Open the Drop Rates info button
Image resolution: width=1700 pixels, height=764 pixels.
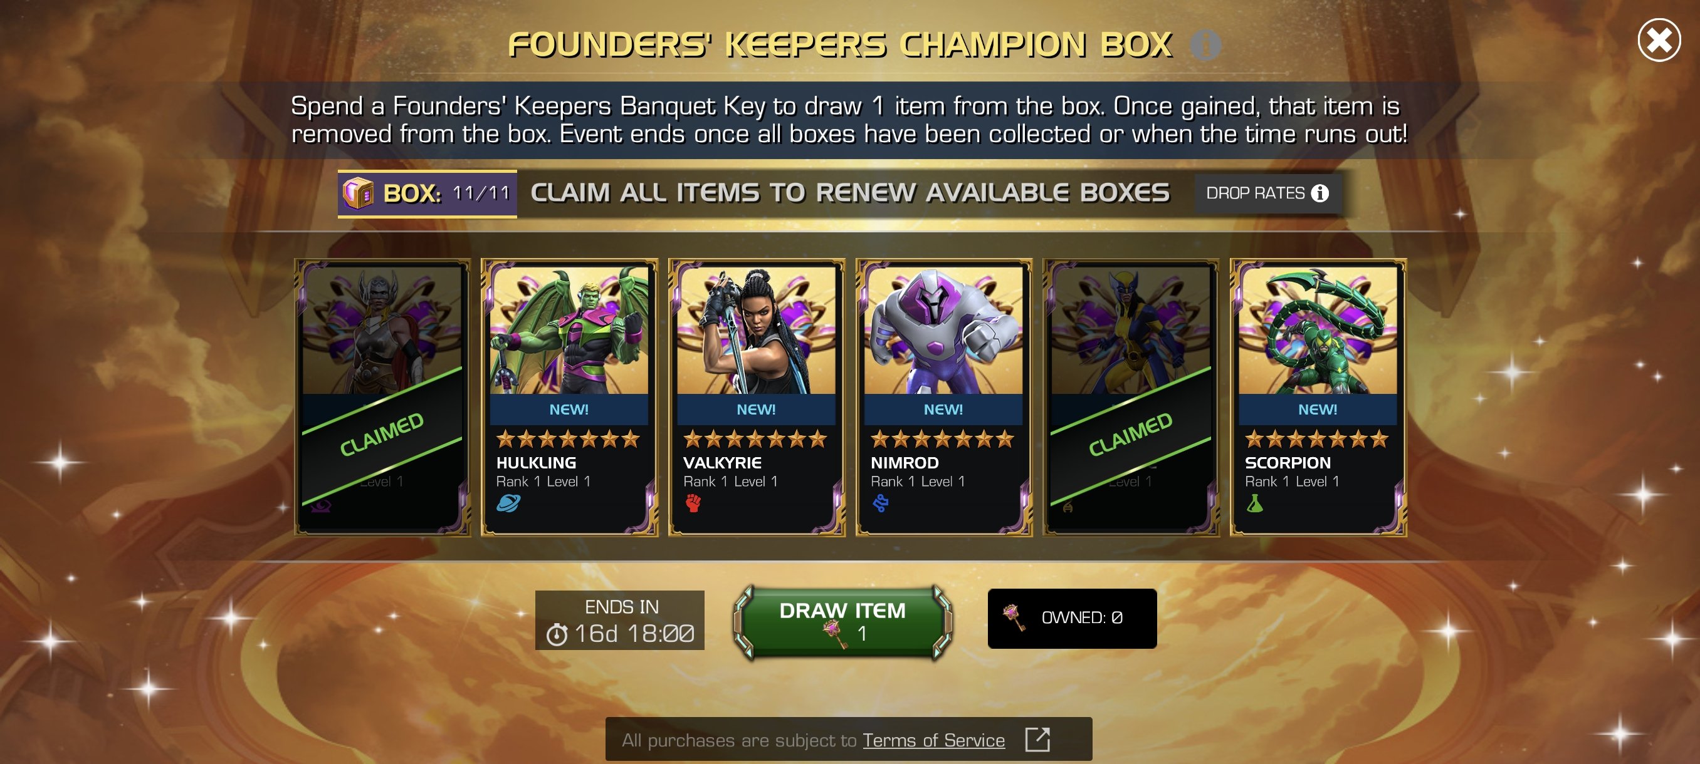(x=1267, y=193)
